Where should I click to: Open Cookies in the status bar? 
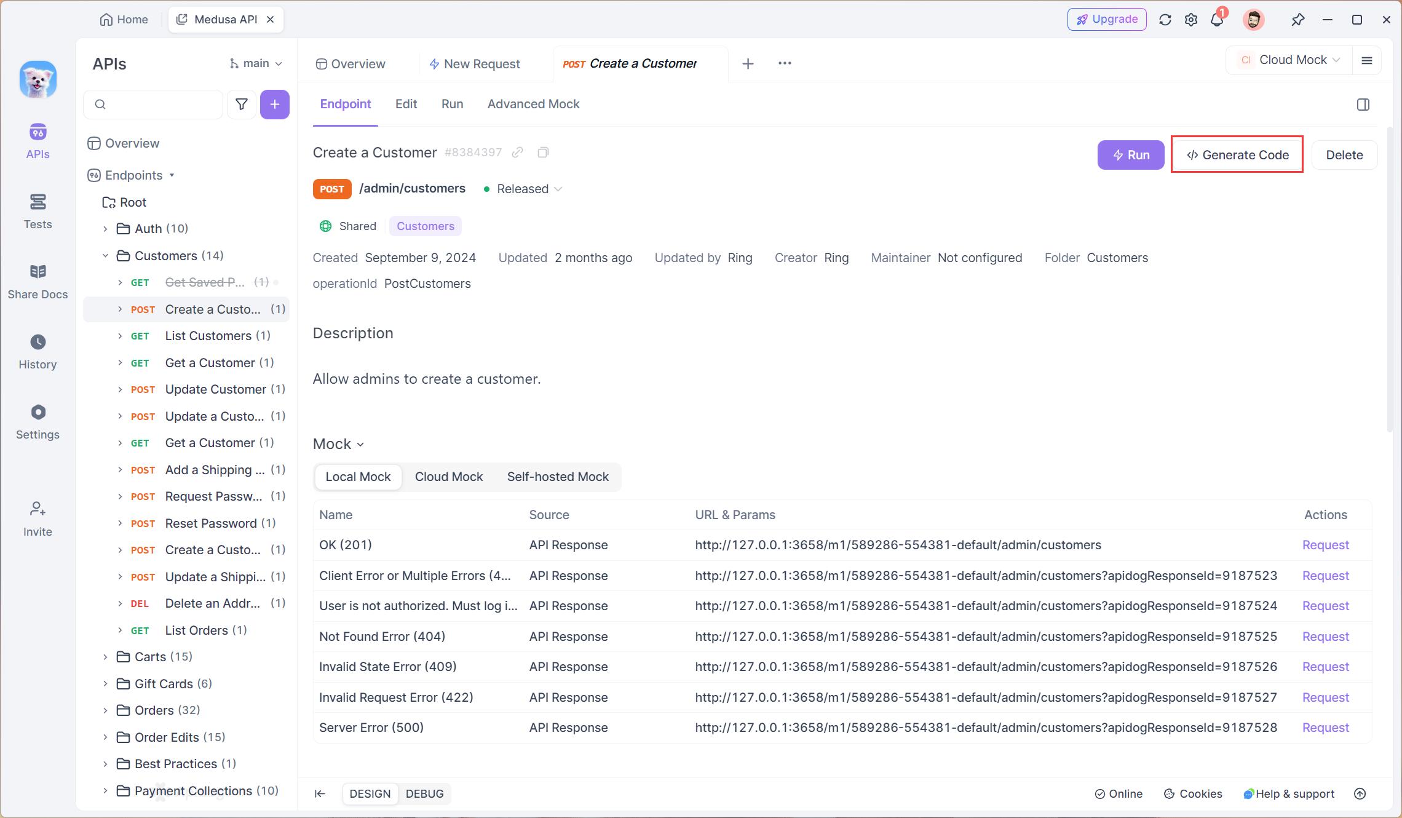1193,793
